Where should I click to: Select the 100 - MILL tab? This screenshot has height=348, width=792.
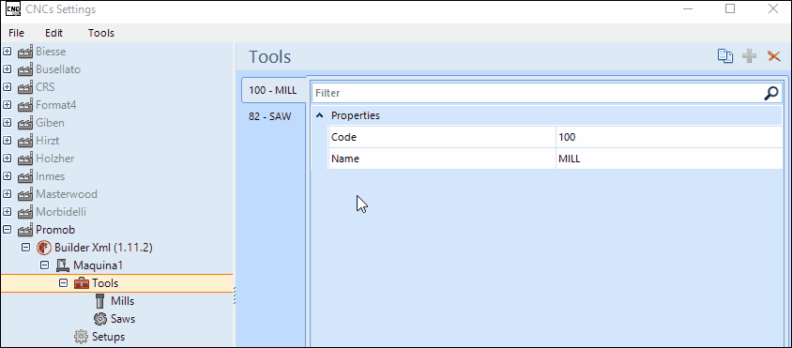(273, 90)
